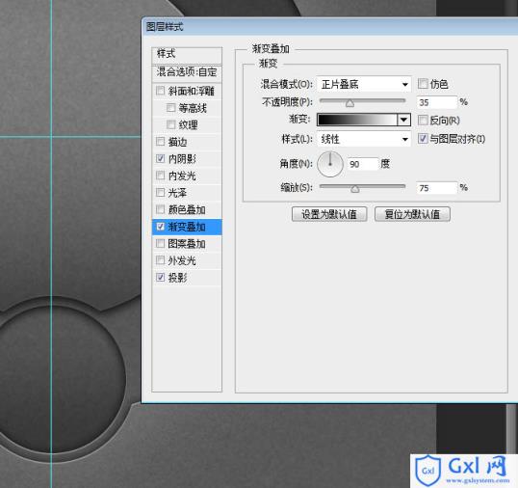Screen dimensions: 518x488
Task: Click the 设置为默认值 button
Action: click(329, 214)
